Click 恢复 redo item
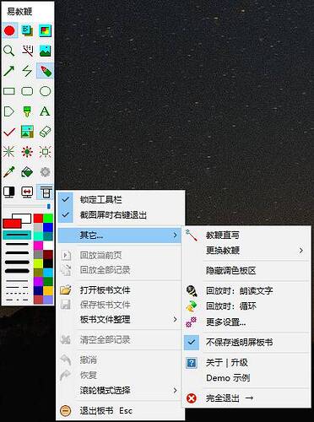The height and width of the screenshot is (422, 314). (120, 376)
